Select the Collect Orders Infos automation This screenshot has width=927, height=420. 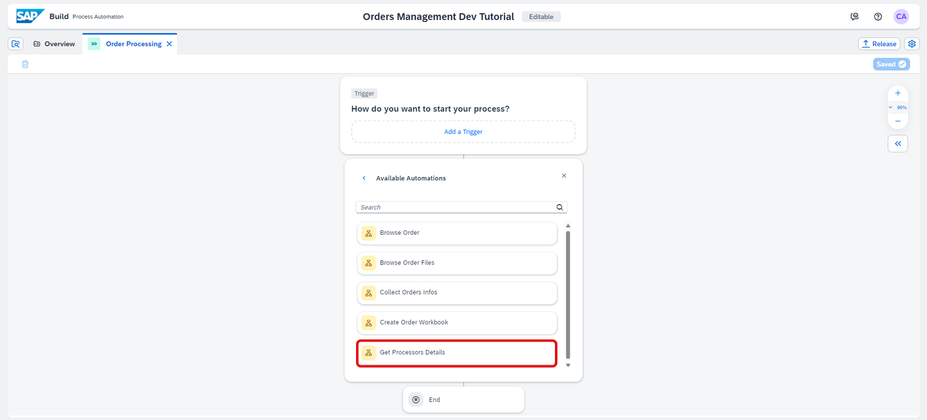point(457,293)
